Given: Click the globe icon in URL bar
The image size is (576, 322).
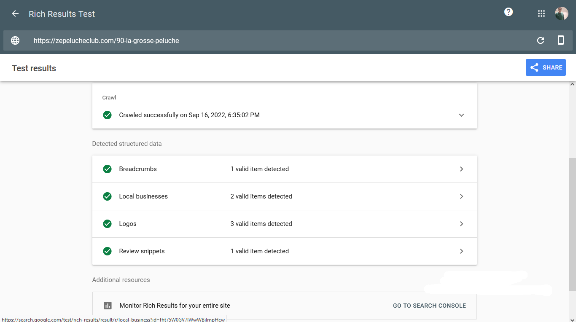Looking at the screenshot, I should [15, 40].
